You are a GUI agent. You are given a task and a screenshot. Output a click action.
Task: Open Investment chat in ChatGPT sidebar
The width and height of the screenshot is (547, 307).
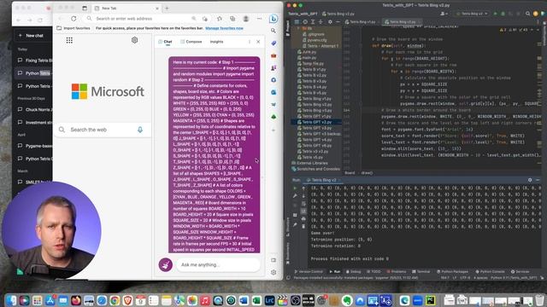pyautogui.click(x=35, y=123)
